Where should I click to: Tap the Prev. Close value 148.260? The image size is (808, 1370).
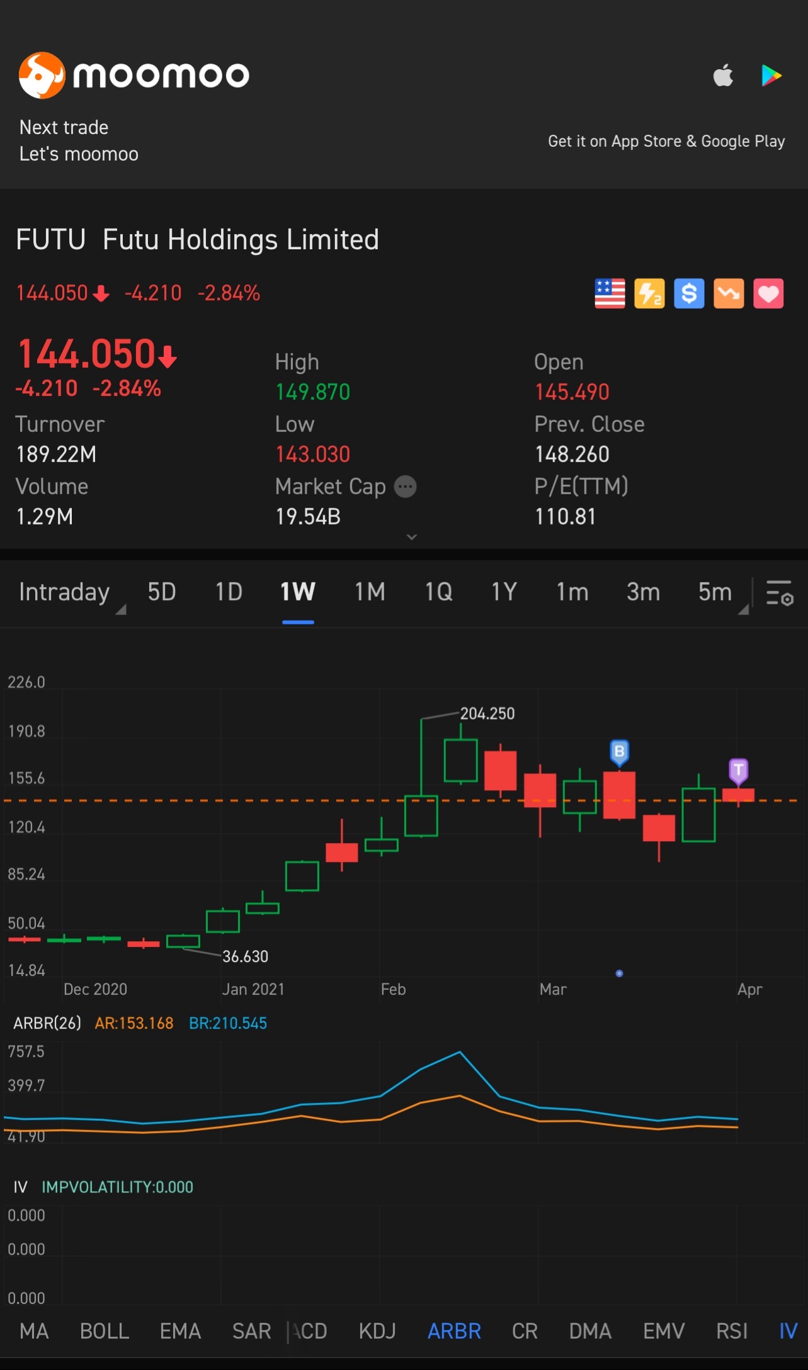click(x=572, y=455)
